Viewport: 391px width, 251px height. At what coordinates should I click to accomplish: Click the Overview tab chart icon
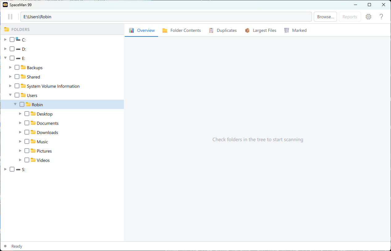[x=132, y=30]
